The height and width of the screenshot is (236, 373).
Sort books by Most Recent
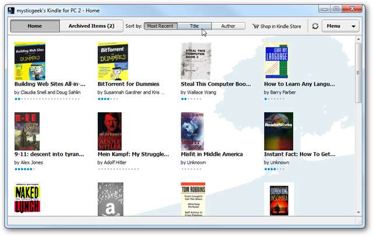161,26
